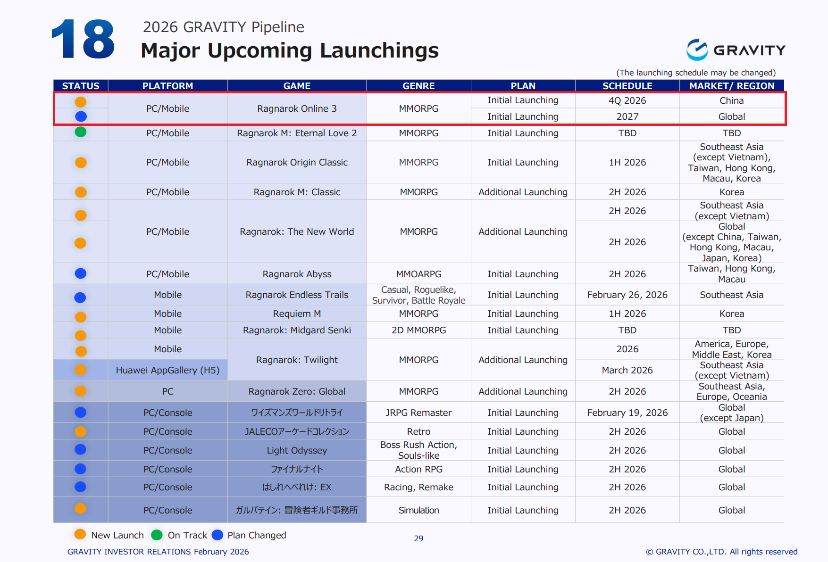
Task: Click the SCHEDULE column header
Action: point(627,86)
